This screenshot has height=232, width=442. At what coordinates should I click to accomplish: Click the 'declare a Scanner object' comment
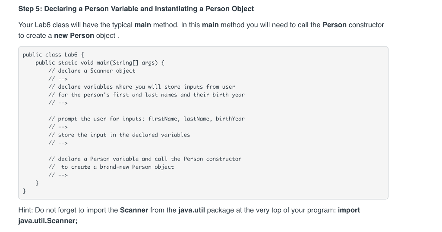click(x=92, y=71)
